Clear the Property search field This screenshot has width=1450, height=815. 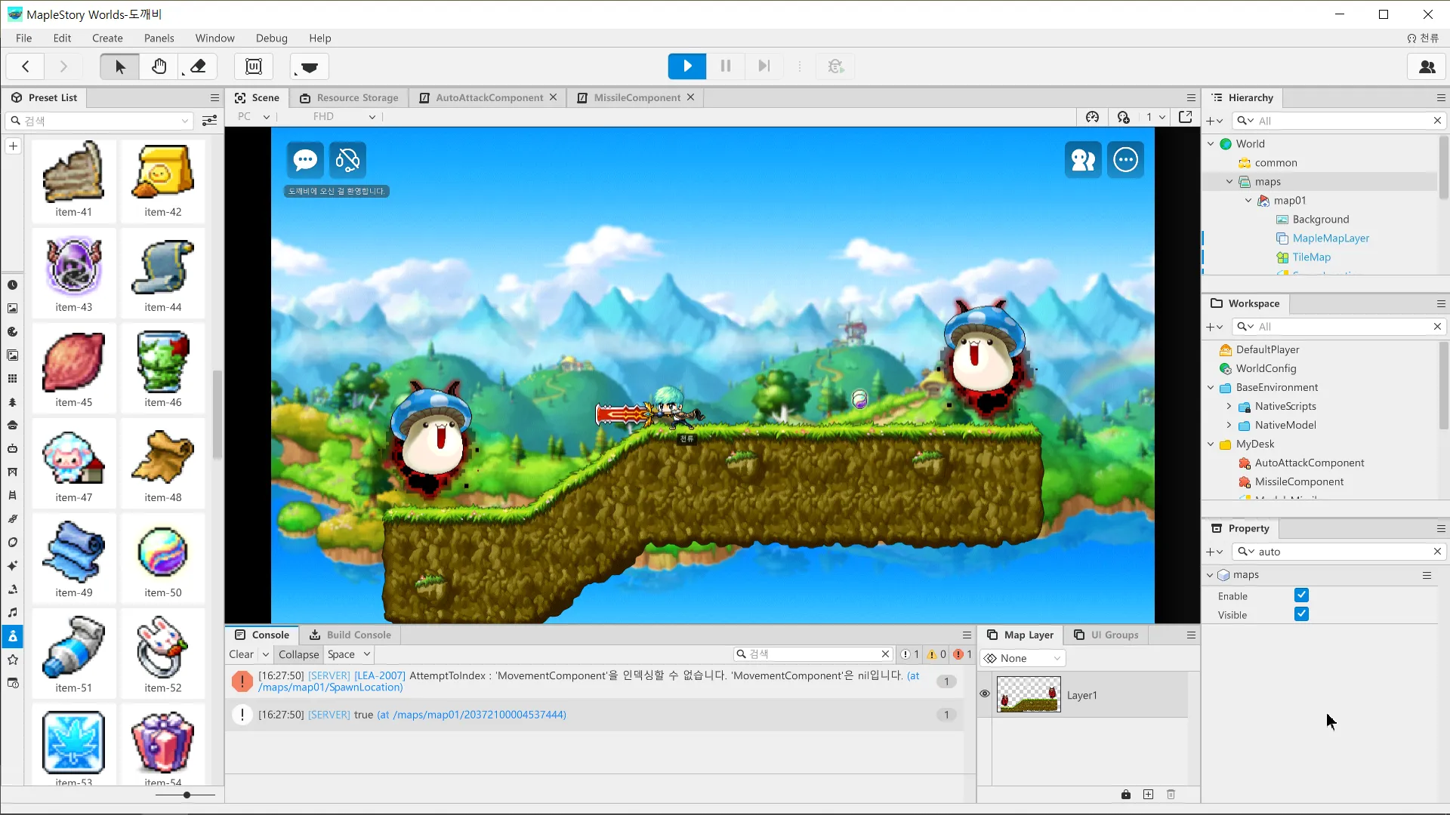[x=1437, y=552]
